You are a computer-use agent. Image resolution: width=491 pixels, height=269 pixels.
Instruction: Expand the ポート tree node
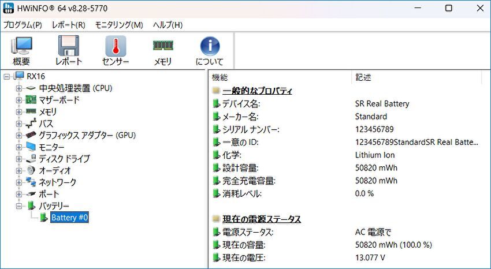click(x=19, y=194)
